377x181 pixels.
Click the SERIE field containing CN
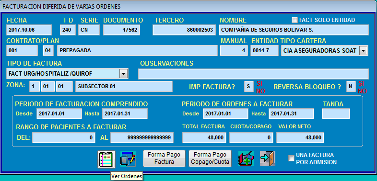click(89, 30)
